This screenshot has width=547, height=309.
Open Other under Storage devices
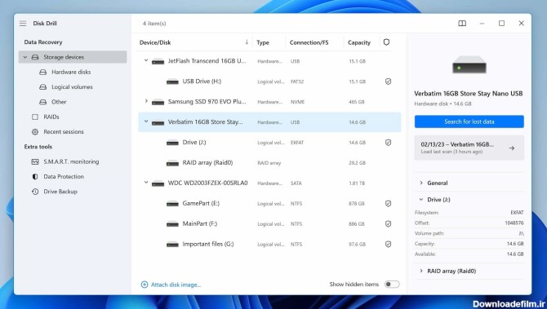coord(59,102)
